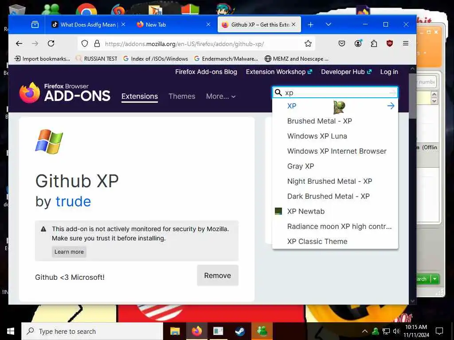The image size is (454, 340).
Task: Click the Learn more button
Action: point(69,252)
